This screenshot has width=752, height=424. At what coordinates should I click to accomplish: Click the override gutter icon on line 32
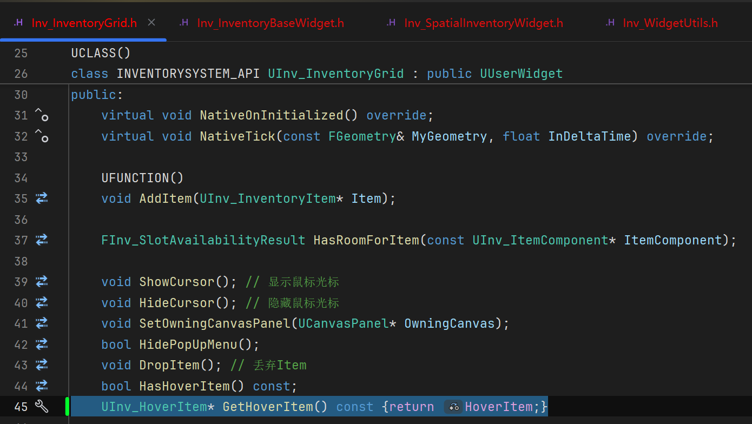42,136
